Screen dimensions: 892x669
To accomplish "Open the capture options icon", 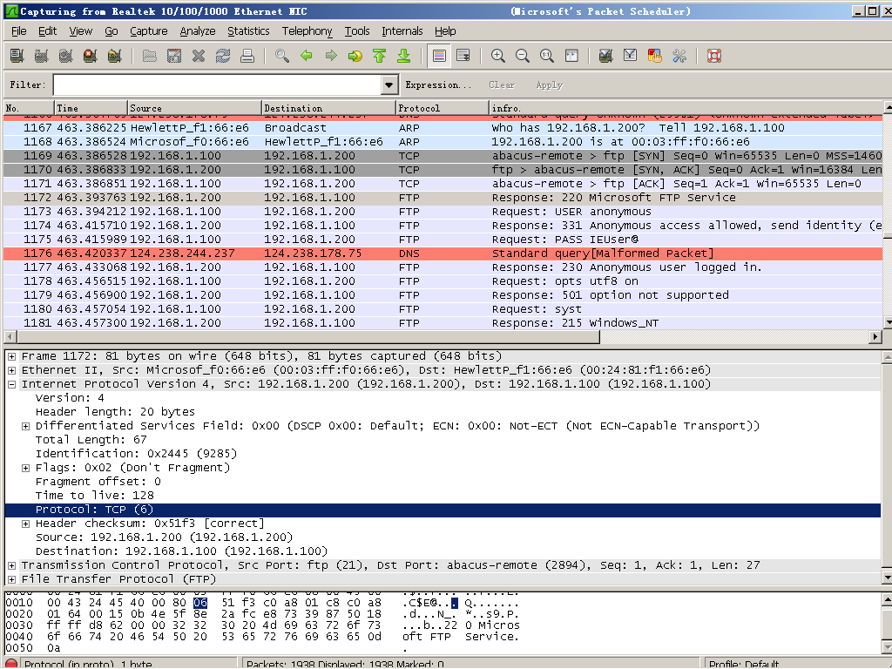I will pos(41,56).
